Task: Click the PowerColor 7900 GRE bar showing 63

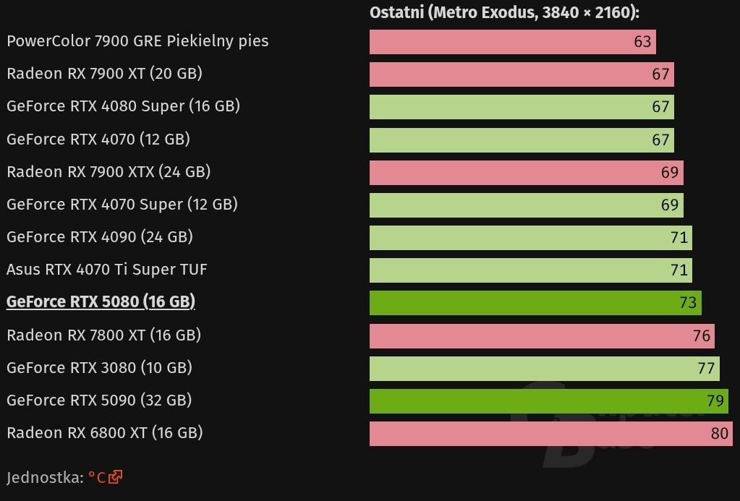Action: coord(512,41)
